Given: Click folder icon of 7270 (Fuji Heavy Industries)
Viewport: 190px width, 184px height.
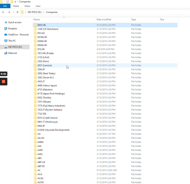Looking at the screenshot, I should pyautogui.click(x=35, y=106).
